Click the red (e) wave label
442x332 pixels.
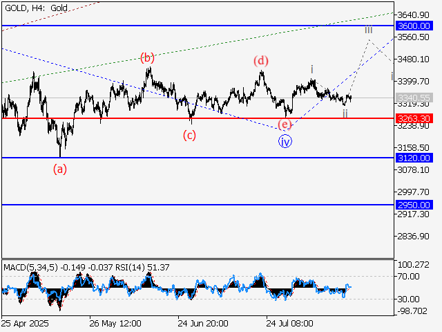coord(285,125)
